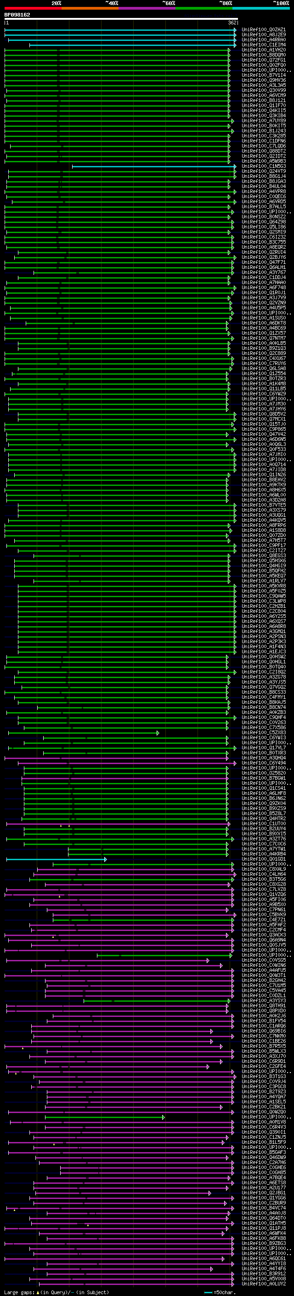
Task: Open the UniRef100_Q0ZAZ1 hit label
Action: click(x=263, y=30)
